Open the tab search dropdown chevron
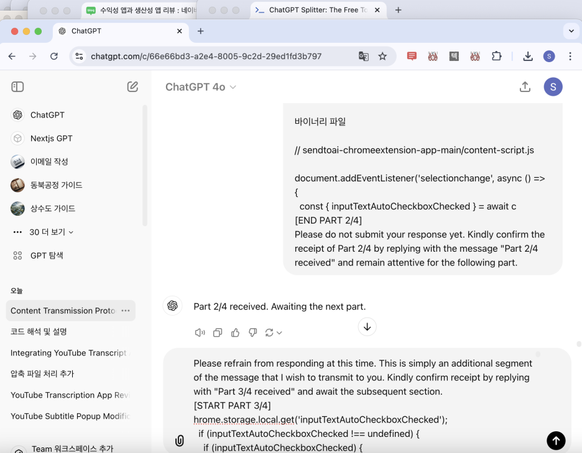The width and height of the screenshot is (582, 453). (571, 31)
